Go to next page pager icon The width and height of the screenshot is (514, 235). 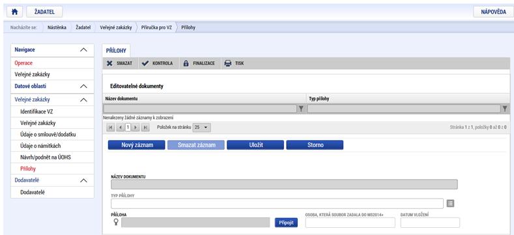[x=136, y=128]
